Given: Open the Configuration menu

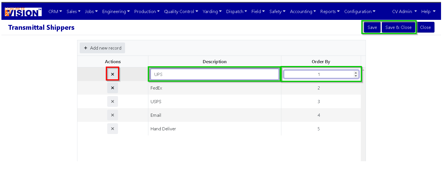Looking at the screenshot, I should pos(360,12).
